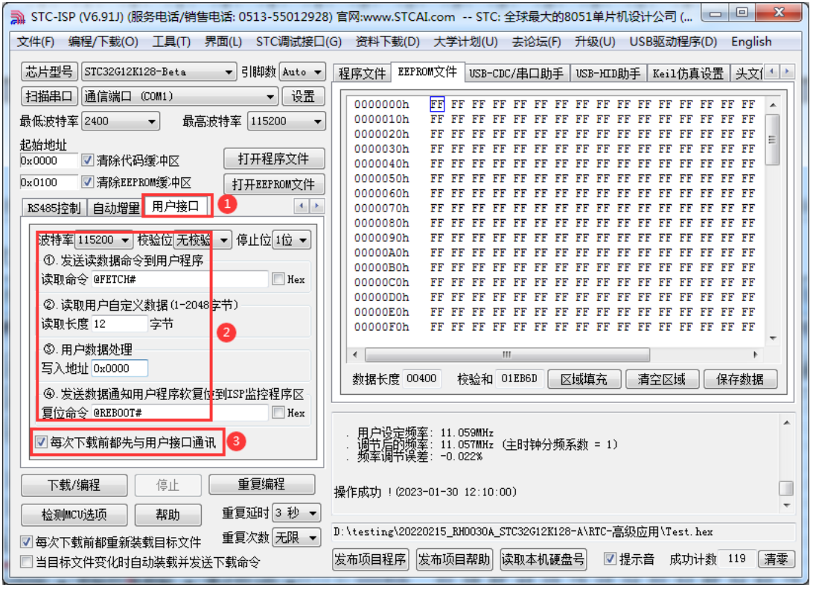
Task: Click first FF byte at address 0000000h
Action: pyautogui.click(x=436, y=105)
